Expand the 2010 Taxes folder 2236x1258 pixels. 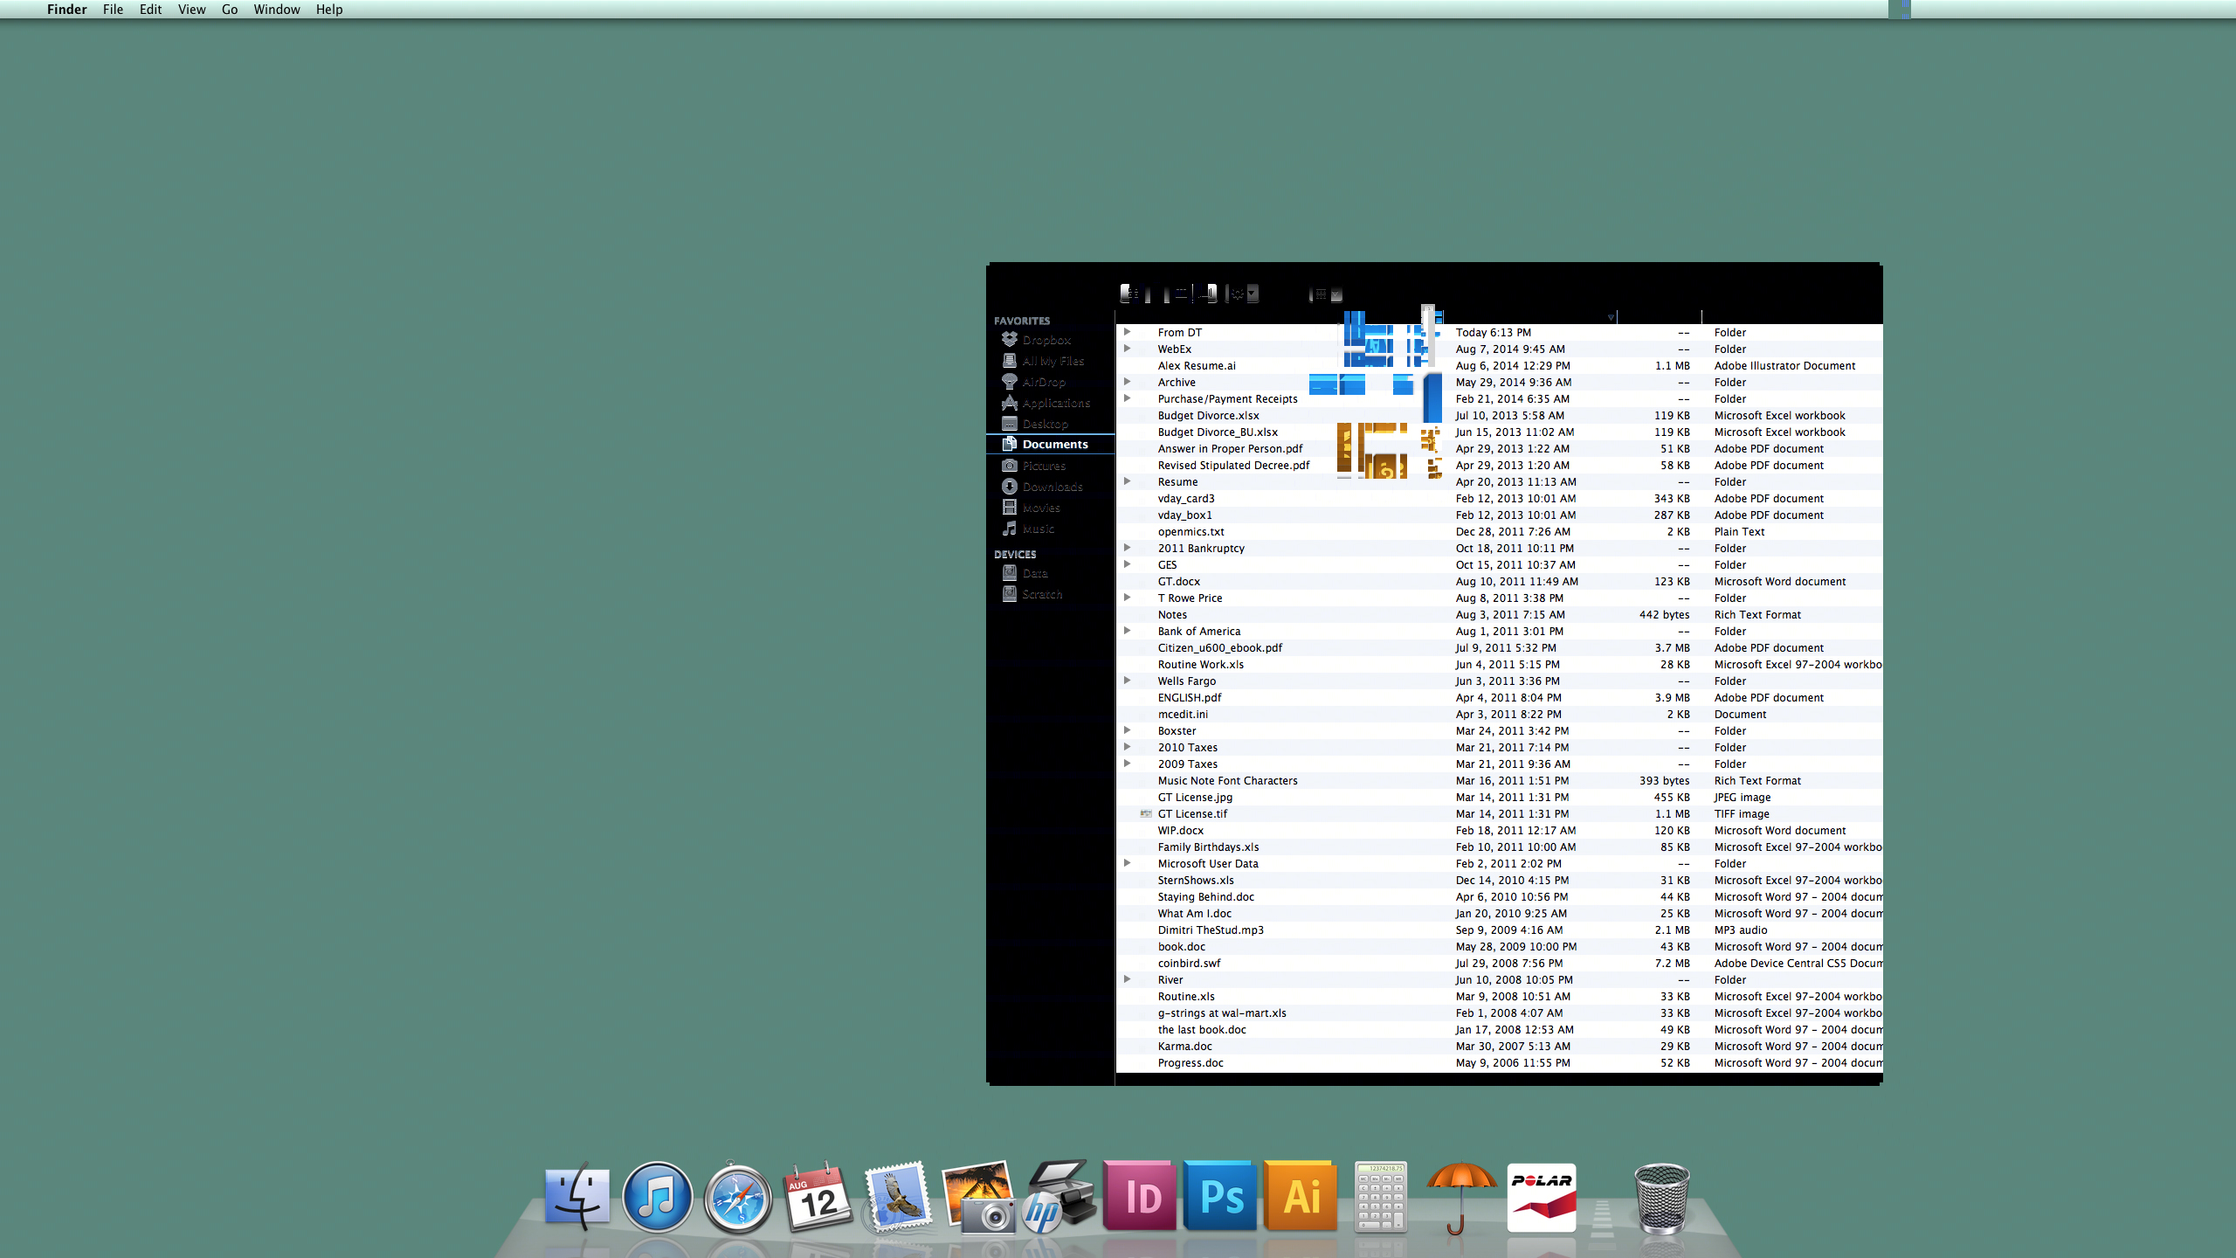(x=1127, y=747)
